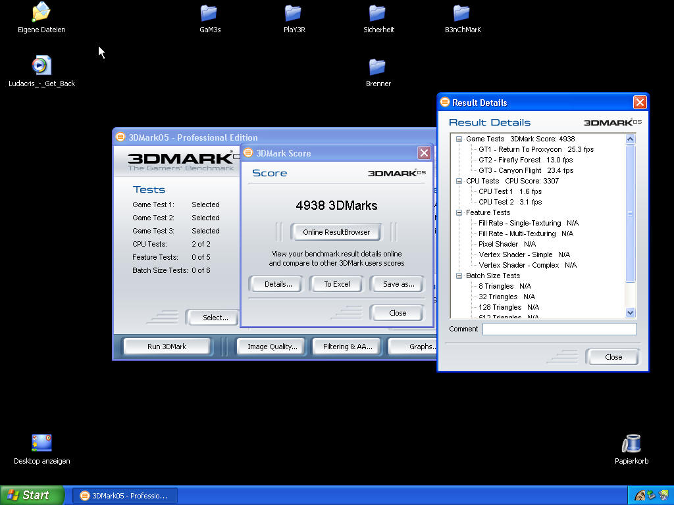The image size is (674, 505).
Task: Click Close button in Result Details
Action: click(x=613, y=357)
